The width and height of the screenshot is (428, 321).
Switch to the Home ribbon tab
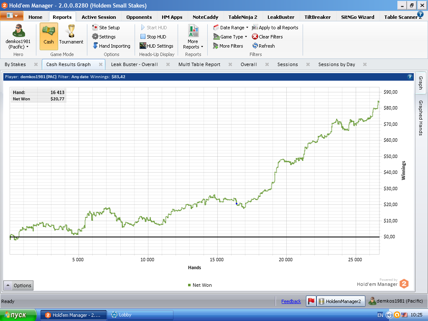coord(36,17)
